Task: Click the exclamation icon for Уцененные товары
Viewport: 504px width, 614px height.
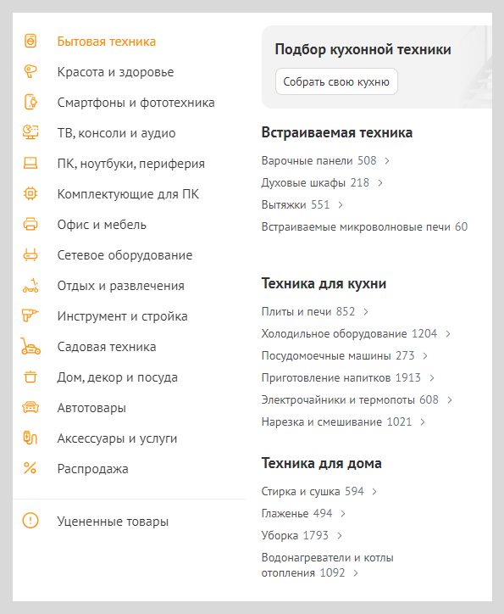Action: pyautogui.click(x=30, y=521)
